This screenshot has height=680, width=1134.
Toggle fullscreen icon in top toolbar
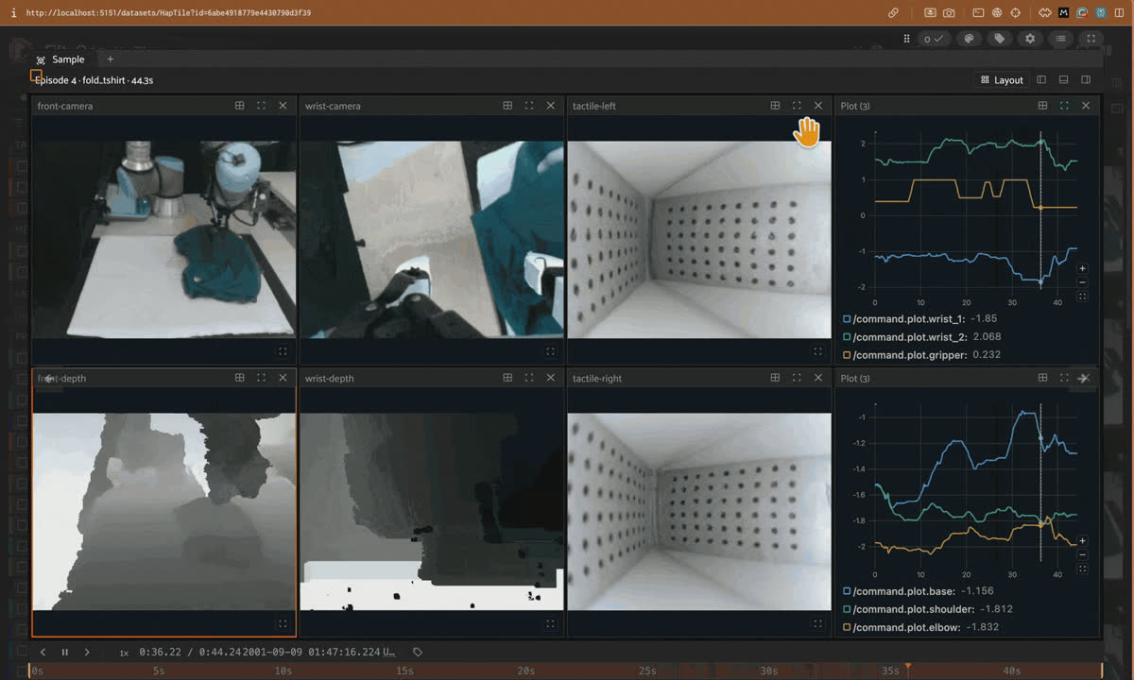click(x=1091, y=39)
